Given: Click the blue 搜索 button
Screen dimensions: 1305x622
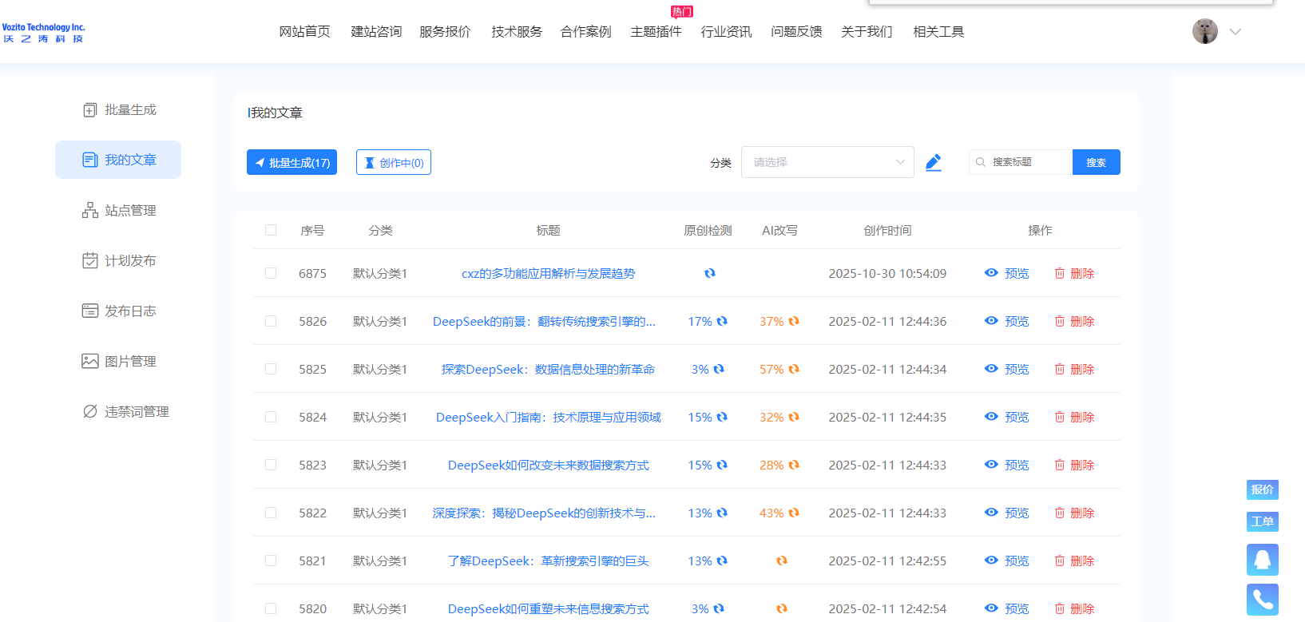Looking at the screenshot, I should tap(1096, 162).
